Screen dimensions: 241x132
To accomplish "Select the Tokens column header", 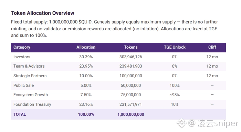I will [131, 47].
